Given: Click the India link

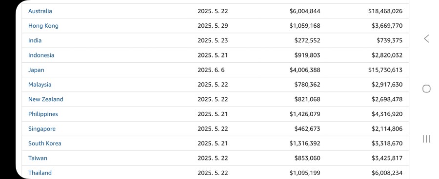Looking at the screenshot, I should click(35, 40).
